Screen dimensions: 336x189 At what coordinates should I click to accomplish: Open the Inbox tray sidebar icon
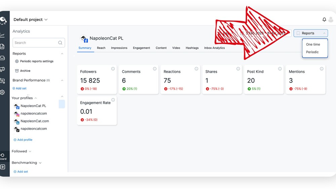(2, 58)
